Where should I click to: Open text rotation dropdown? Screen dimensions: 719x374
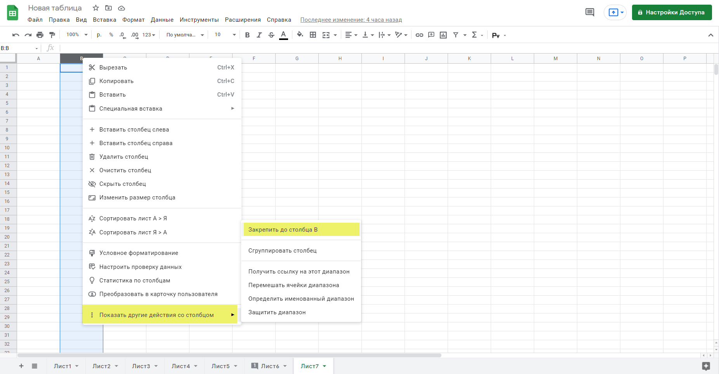[x=401, y=35]
